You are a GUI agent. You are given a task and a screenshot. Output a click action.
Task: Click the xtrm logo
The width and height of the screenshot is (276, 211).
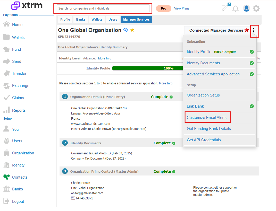tap(27, 6)
